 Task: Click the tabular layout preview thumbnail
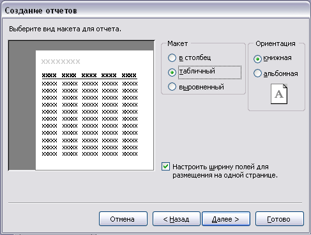(x=81, y=105)
